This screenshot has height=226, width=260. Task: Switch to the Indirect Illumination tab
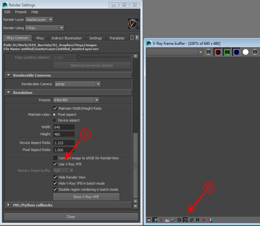(x=67, y=38)
